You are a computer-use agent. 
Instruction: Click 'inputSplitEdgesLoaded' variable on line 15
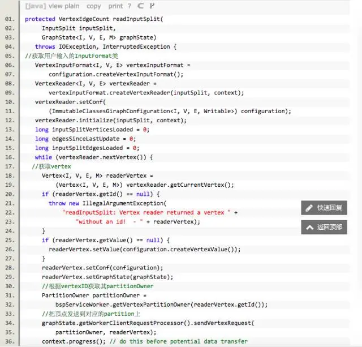tap(87, 148)
